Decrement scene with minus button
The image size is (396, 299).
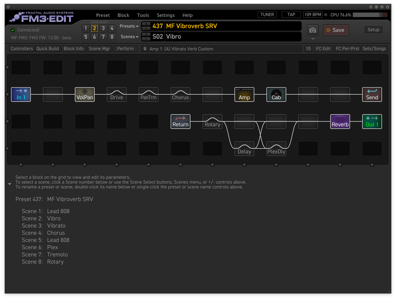coord(146,39)
